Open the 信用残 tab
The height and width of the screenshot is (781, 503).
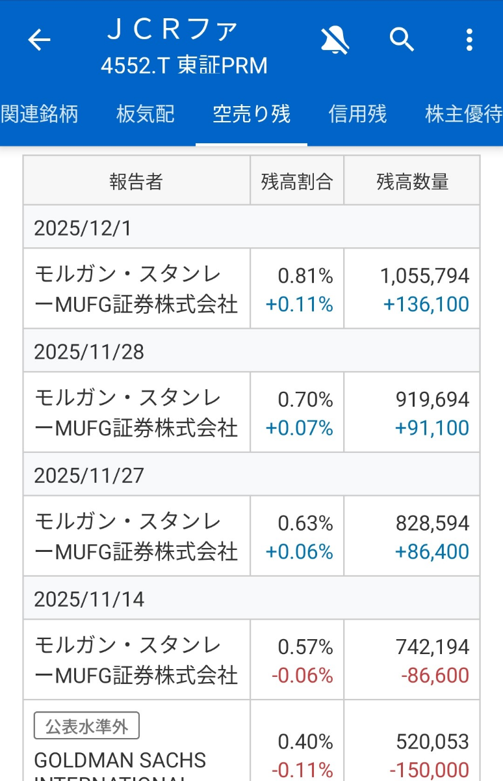[x=357, y=115]
